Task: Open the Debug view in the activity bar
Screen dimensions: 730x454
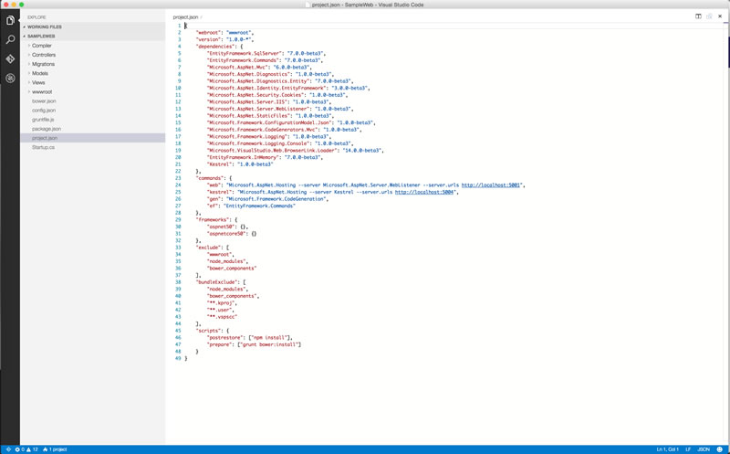Action: coord(10,79)
